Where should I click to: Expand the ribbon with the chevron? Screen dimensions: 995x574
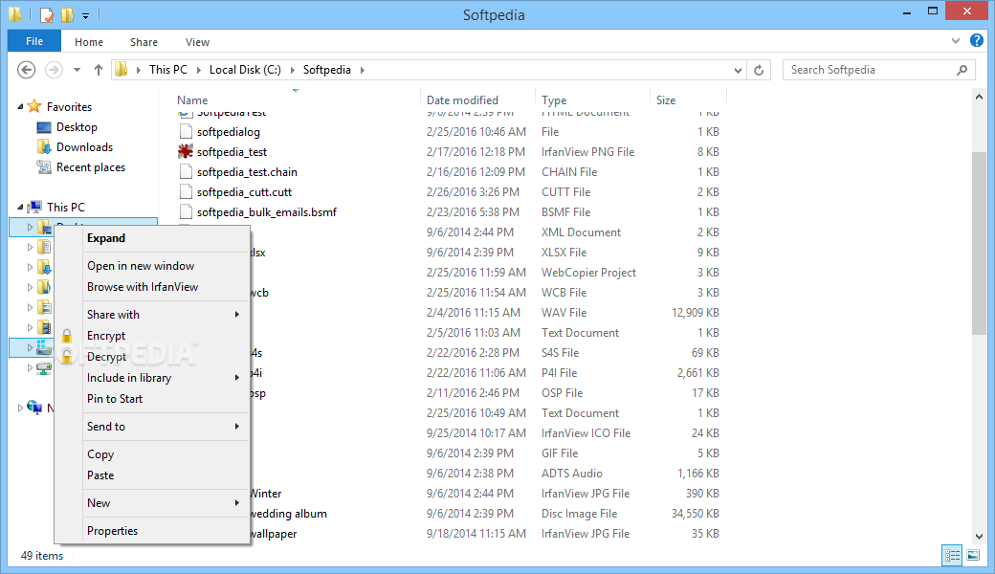(956, 40)
